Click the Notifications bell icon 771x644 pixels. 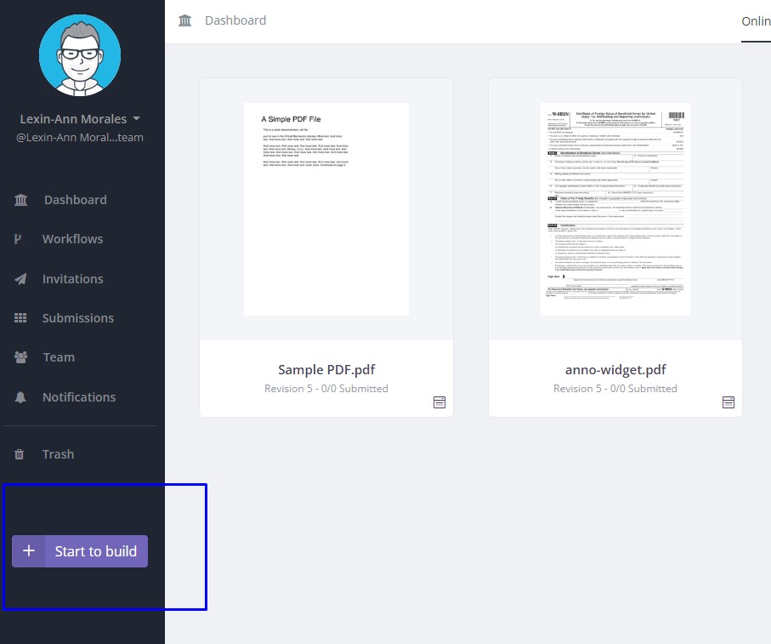pyautogui.click(x=21, y=397)
